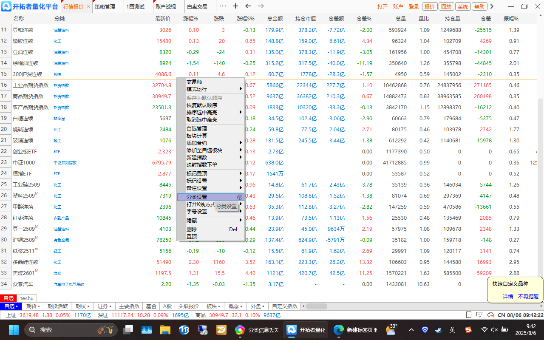Viewport: 544px width, 340px height.
Task: Click the 开拓者量化平台 app logo icon
Action: [x=6, y=6]
